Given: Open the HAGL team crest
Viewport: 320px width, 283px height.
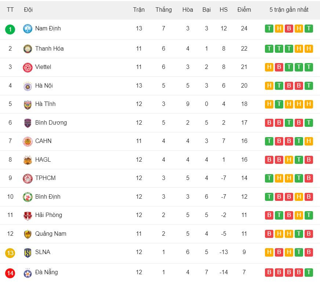Looking at the screenshot, I should coord(28,160).
